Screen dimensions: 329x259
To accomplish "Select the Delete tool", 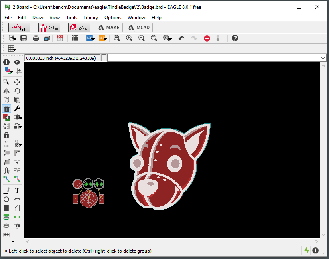I will [6, 109].
